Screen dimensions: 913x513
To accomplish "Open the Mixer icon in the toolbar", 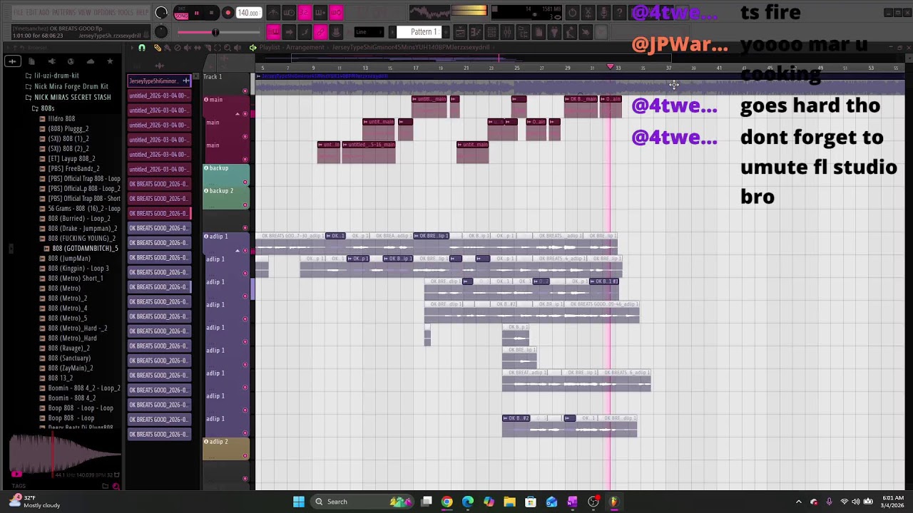I will pyautogui.click(x=507, y=32).
